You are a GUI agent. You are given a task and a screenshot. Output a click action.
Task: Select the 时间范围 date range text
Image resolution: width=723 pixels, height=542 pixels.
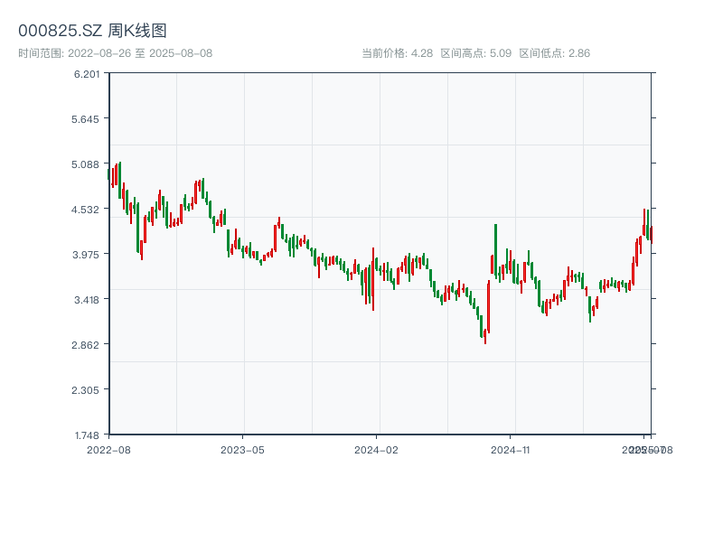(115, 53)
